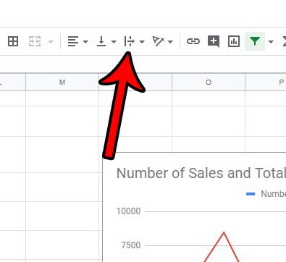This screenshot has height=262, width=286.
Task: Expand the text wrapping dropdown arrow
Action: click(142, 42)
